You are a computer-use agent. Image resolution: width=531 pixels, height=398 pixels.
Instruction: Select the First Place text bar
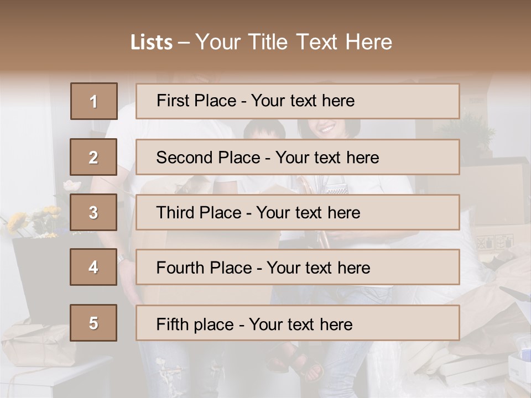point(298,101)
